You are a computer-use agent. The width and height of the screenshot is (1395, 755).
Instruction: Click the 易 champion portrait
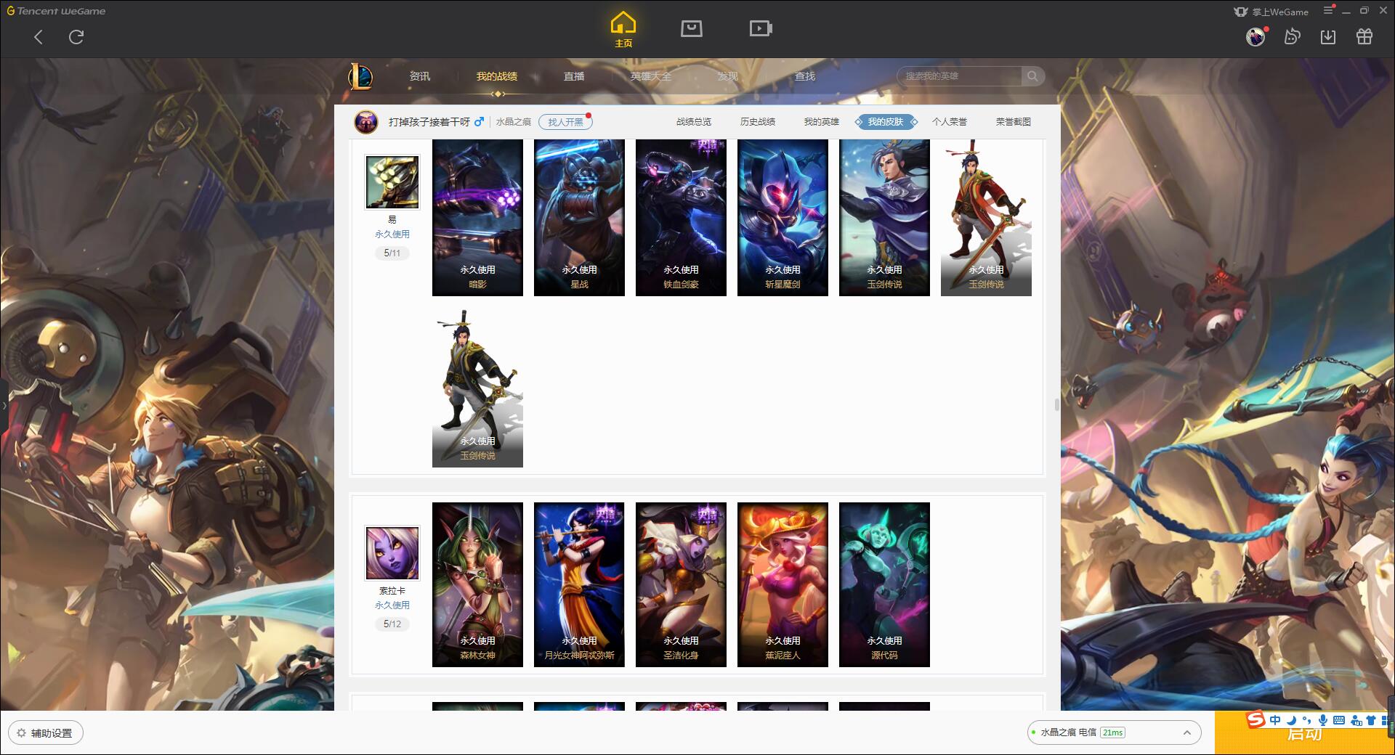392,183
